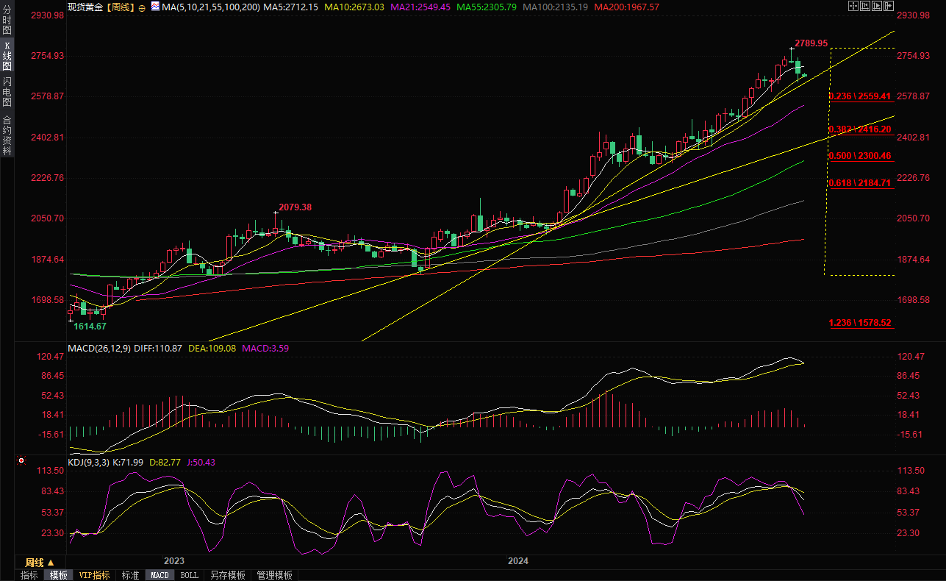This screenshot has height=581, width=946.
Task: Click the 2079.38 peak price label
Action: 295,207
